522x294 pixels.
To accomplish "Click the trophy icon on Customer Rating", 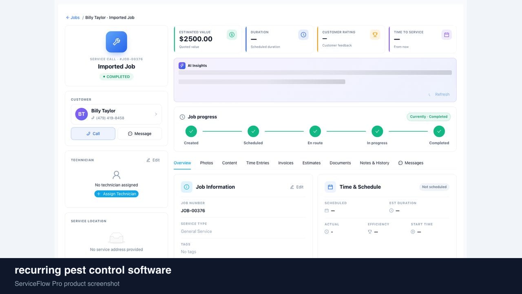I will point(375,35).
